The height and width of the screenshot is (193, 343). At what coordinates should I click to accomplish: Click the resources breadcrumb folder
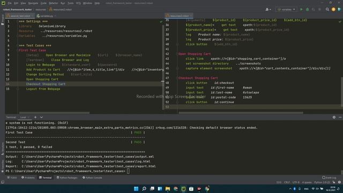point(41,10)
